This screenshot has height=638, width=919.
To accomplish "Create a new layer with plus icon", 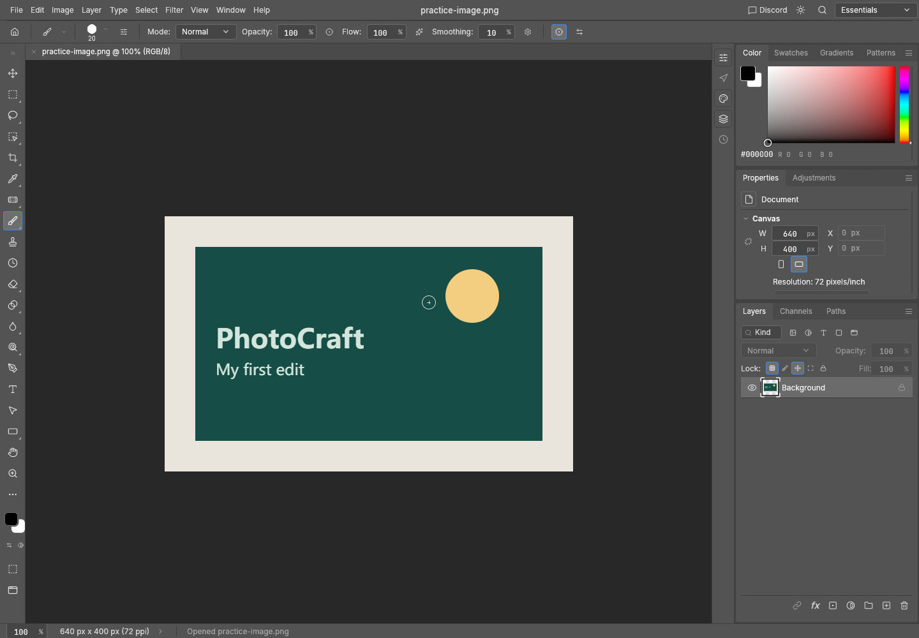I will click(886, 605).
